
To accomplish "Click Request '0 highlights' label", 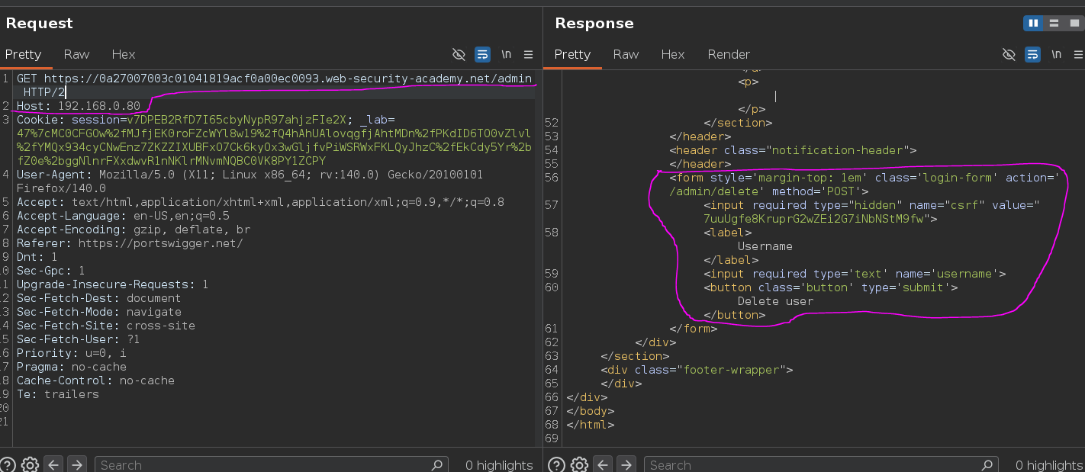I will pos(499,465).
